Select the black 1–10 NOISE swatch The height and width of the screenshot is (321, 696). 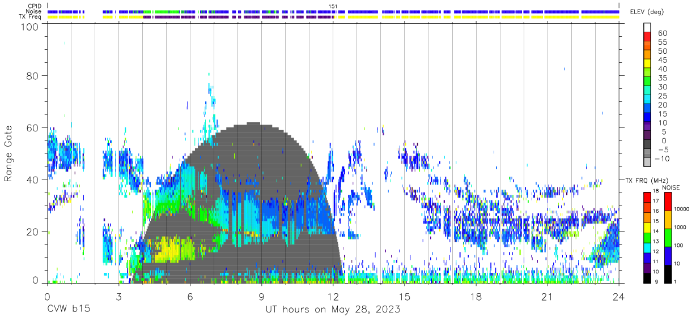668,273
